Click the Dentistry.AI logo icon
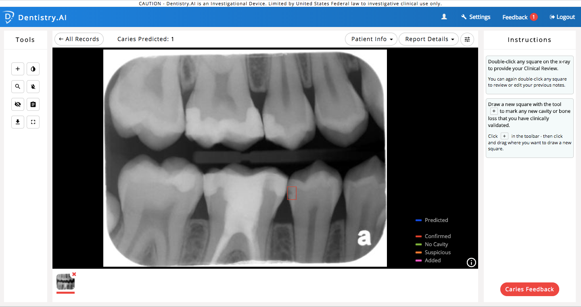 coord(8,17)
